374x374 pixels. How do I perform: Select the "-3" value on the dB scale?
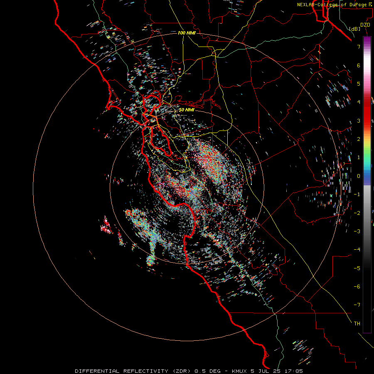[x=357, y=231]
